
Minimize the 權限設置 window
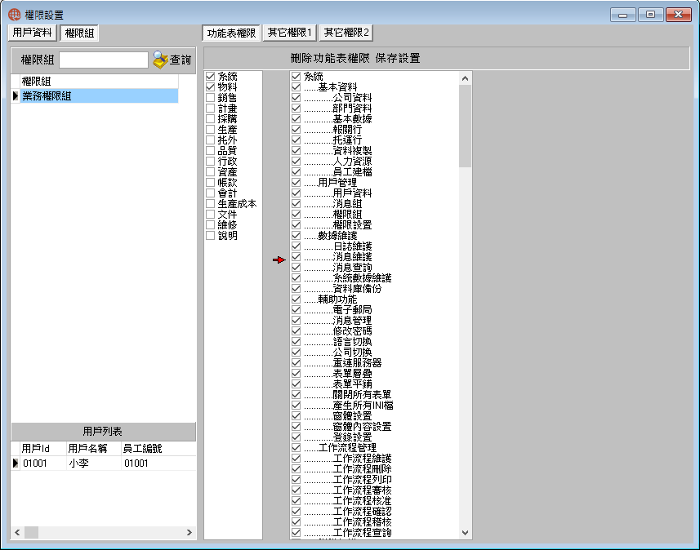click(x=622, y=15)
